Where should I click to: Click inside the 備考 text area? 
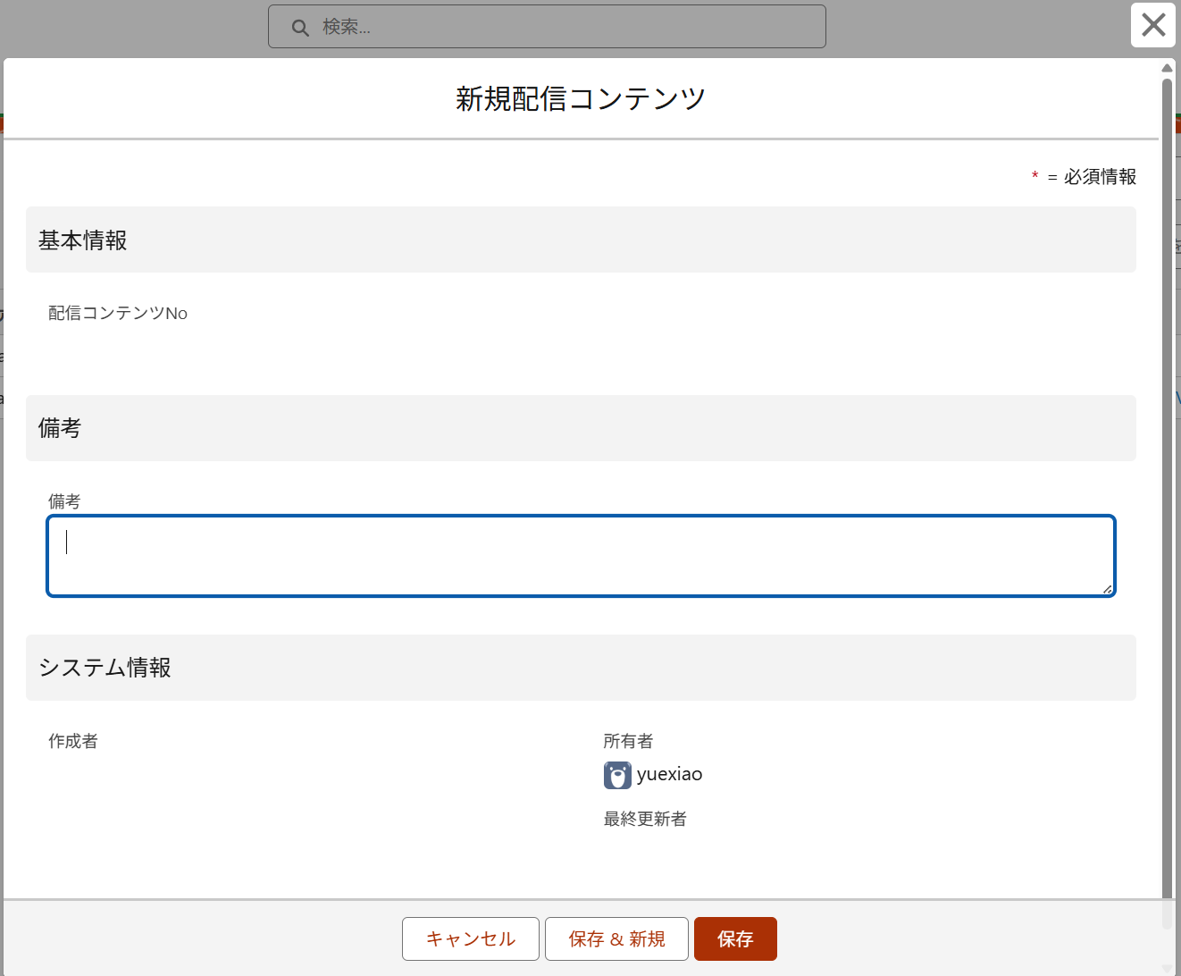point(581,556)
